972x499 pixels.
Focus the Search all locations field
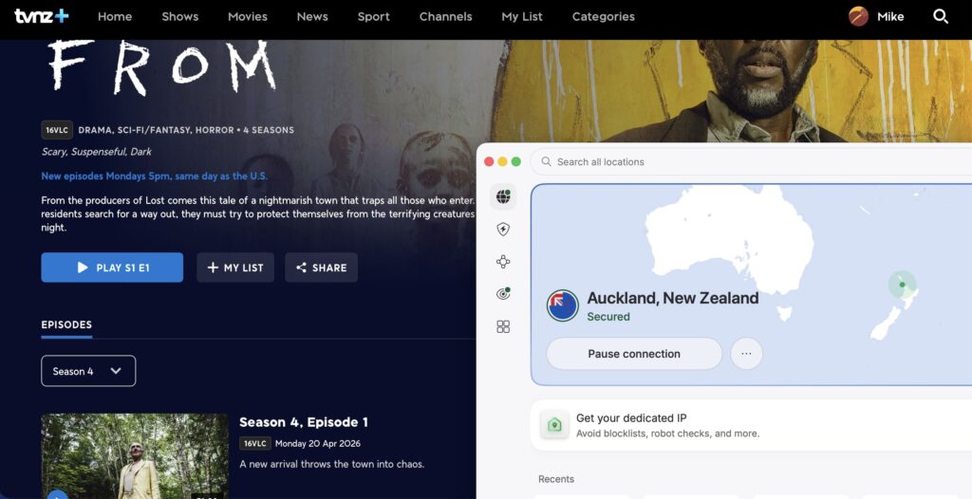[751, 162]
